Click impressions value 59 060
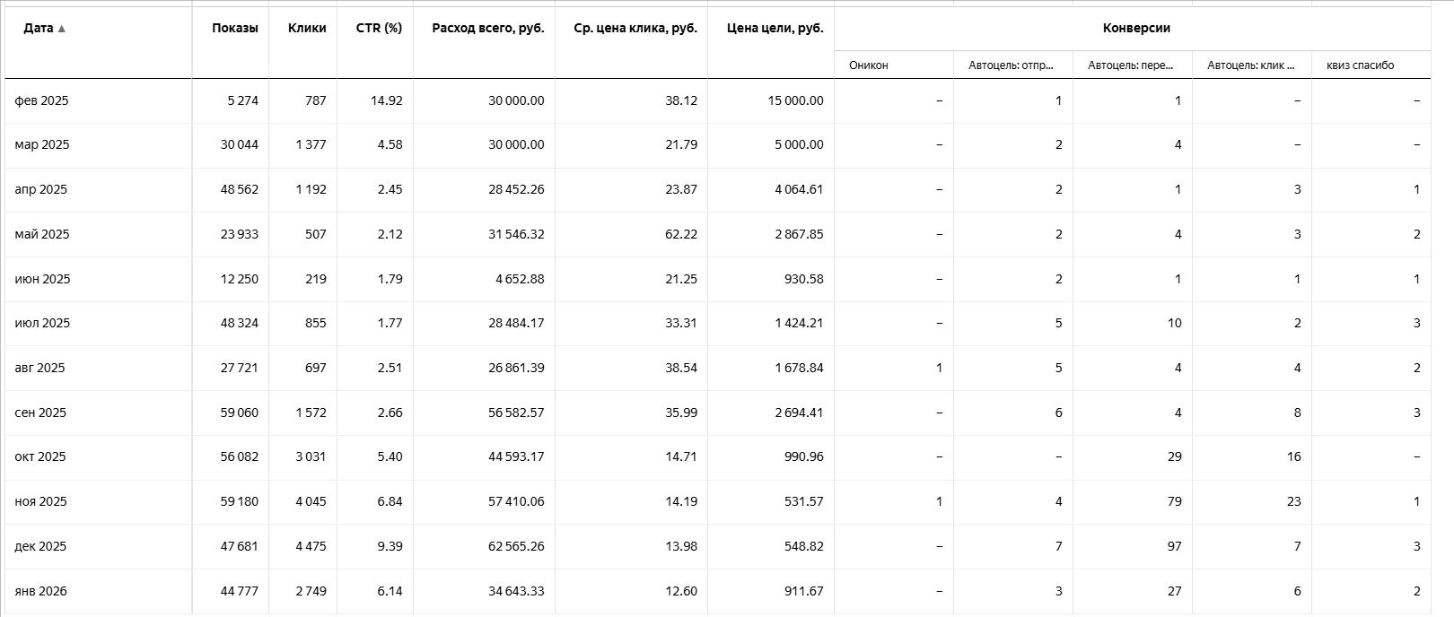 pos(240,413)
